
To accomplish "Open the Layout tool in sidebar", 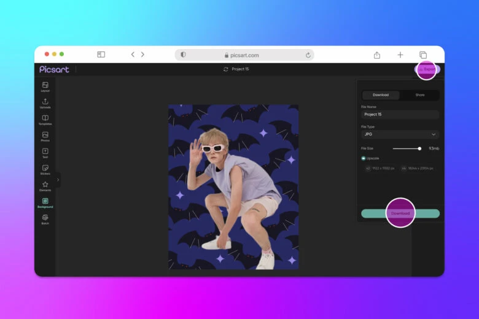I will 45,85.
